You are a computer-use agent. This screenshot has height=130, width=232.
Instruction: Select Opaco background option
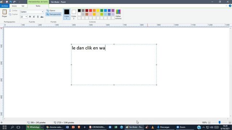(51, 10)
